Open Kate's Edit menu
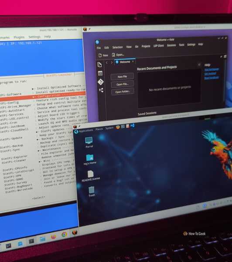232x262 pixels. click(107, 48)
